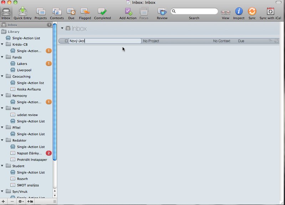Check off the Nový úkol task
The width and height of the screenshot is (285, 205).
66,41
